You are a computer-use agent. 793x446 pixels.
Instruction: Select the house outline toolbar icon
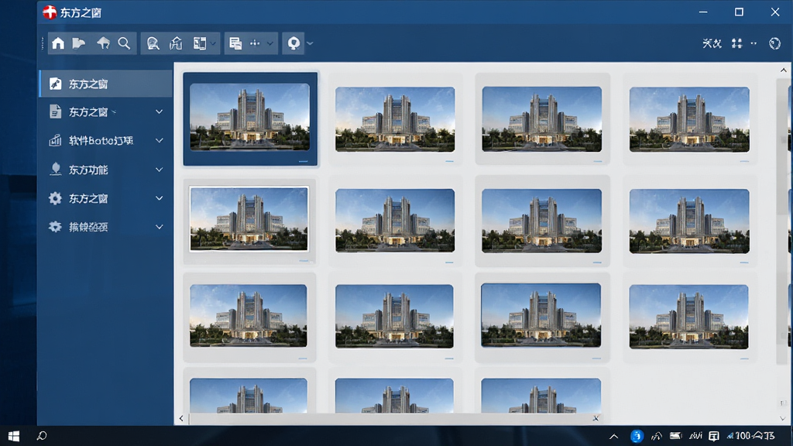click(x=176, y=43)
